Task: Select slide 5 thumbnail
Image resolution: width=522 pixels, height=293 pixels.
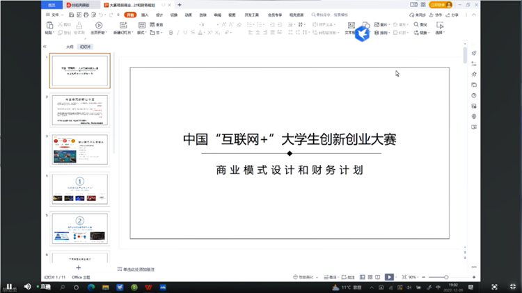Action: coord(80,228)
